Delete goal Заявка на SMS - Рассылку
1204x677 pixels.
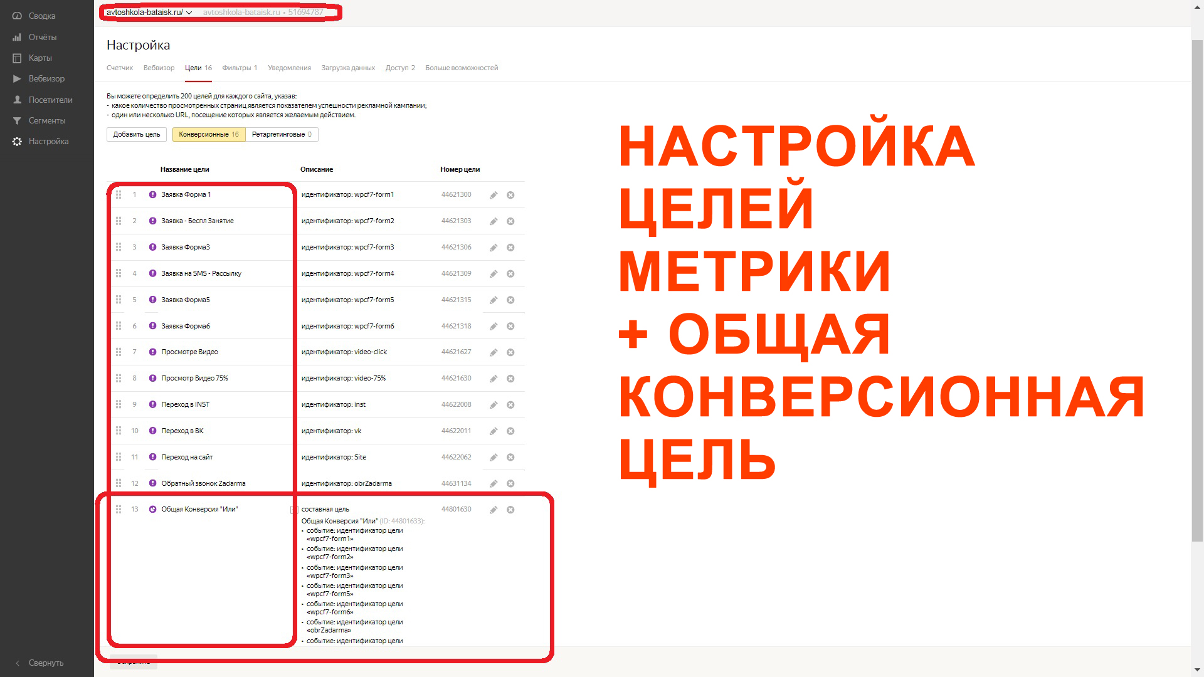point(510,274)
